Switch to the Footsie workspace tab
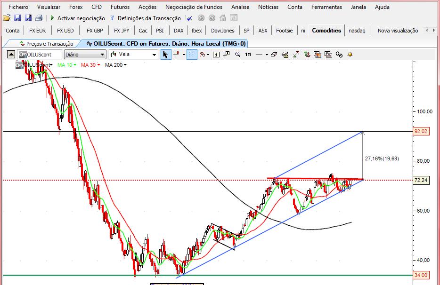 [x=284, y=31]
